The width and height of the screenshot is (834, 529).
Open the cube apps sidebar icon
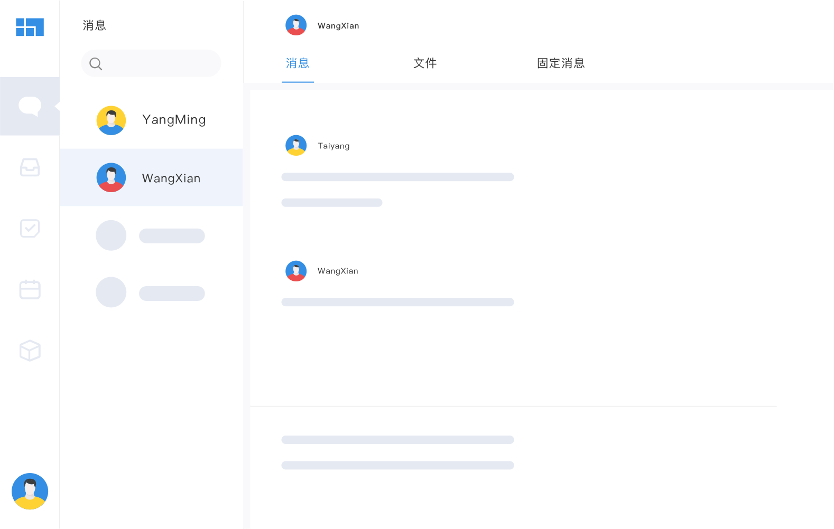[30, 351]
